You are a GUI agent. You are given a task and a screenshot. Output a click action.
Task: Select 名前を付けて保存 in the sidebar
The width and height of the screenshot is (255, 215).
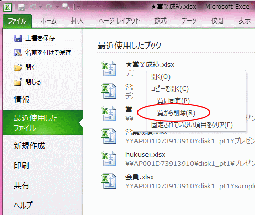(x=42, y=53)
